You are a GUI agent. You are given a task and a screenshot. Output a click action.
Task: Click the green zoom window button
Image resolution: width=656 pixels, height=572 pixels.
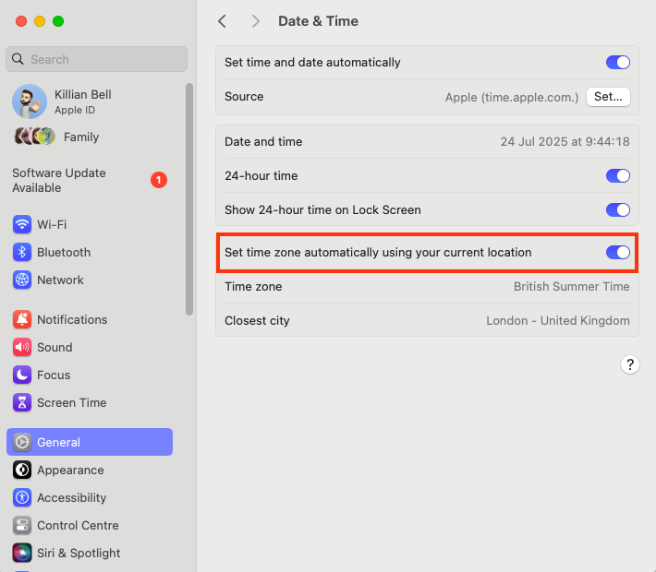58,21
